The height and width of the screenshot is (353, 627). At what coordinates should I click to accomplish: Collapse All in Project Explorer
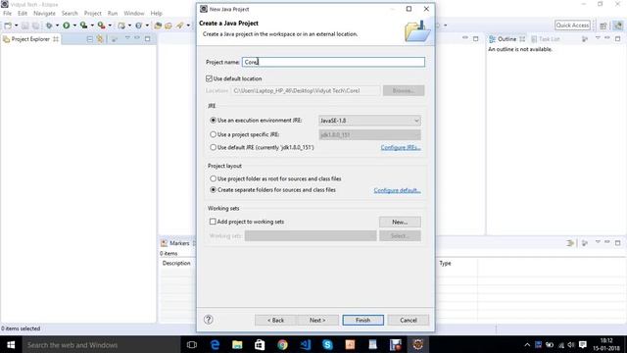(90, 39)
